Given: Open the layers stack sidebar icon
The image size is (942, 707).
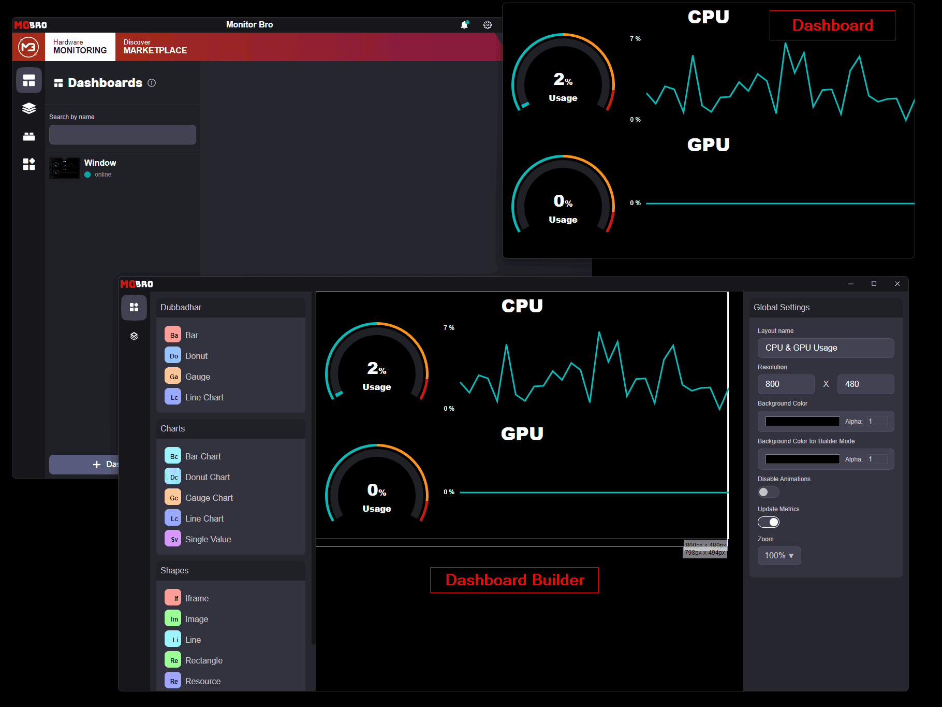Looking at the screenshot, I should [x=29, y=108].
